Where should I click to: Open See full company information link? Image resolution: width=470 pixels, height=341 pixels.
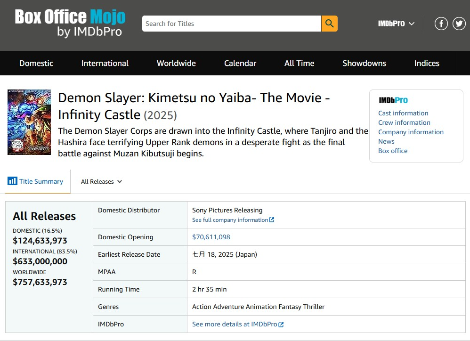click(230, 220)
